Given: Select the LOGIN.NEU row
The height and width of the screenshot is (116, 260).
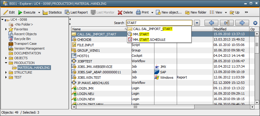Looking at the screenshot, I should click(163, 94).
